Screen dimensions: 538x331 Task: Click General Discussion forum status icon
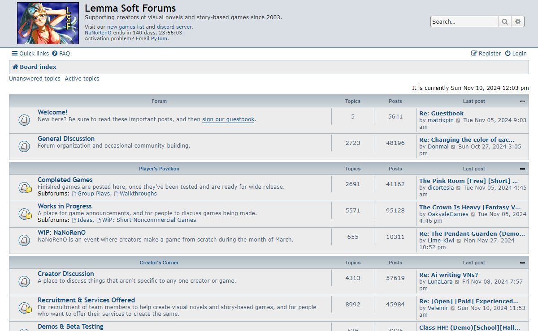point(24,146)
